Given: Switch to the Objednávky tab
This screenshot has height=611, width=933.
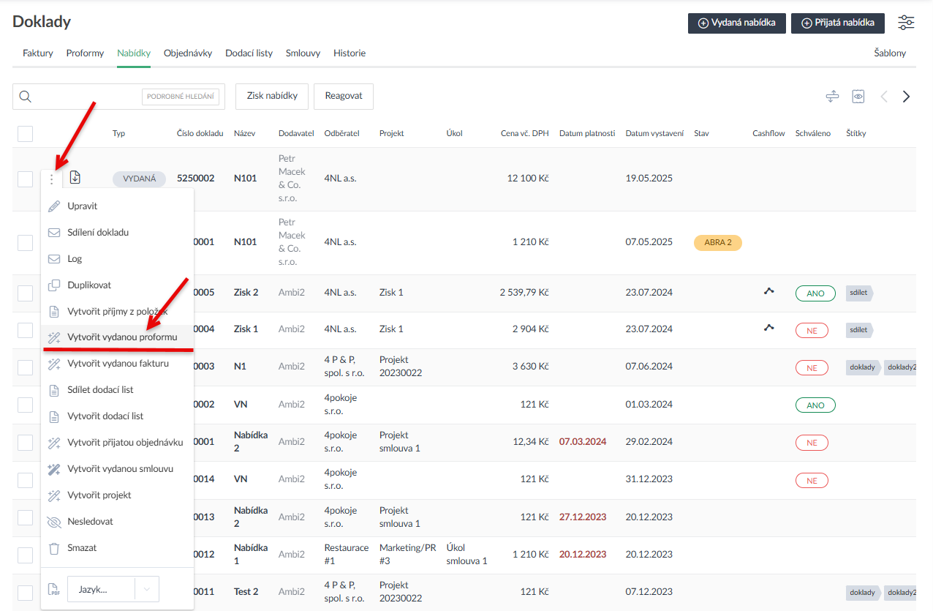Looking at the screenshot, I should pyautogui.click(x=188, y=53).
